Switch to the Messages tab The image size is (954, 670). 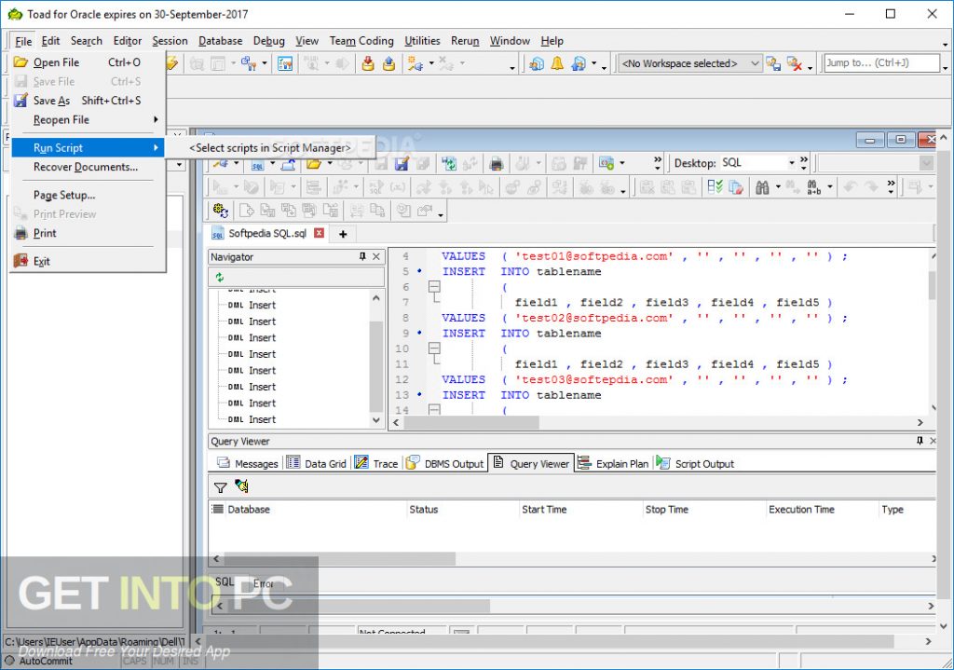point(248,464)
